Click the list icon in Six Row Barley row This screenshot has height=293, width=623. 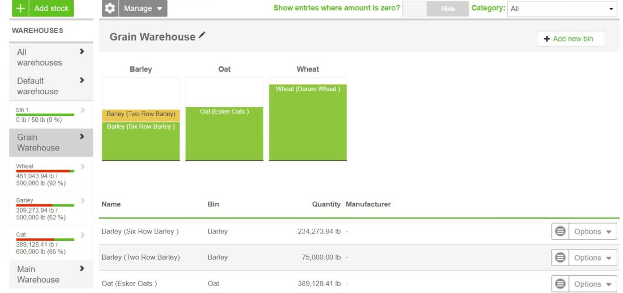(560, 232)
